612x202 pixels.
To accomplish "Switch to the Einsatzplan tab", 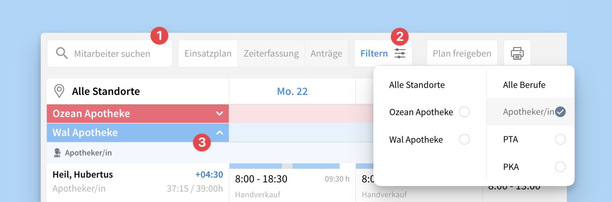I will tap(208, 53).
